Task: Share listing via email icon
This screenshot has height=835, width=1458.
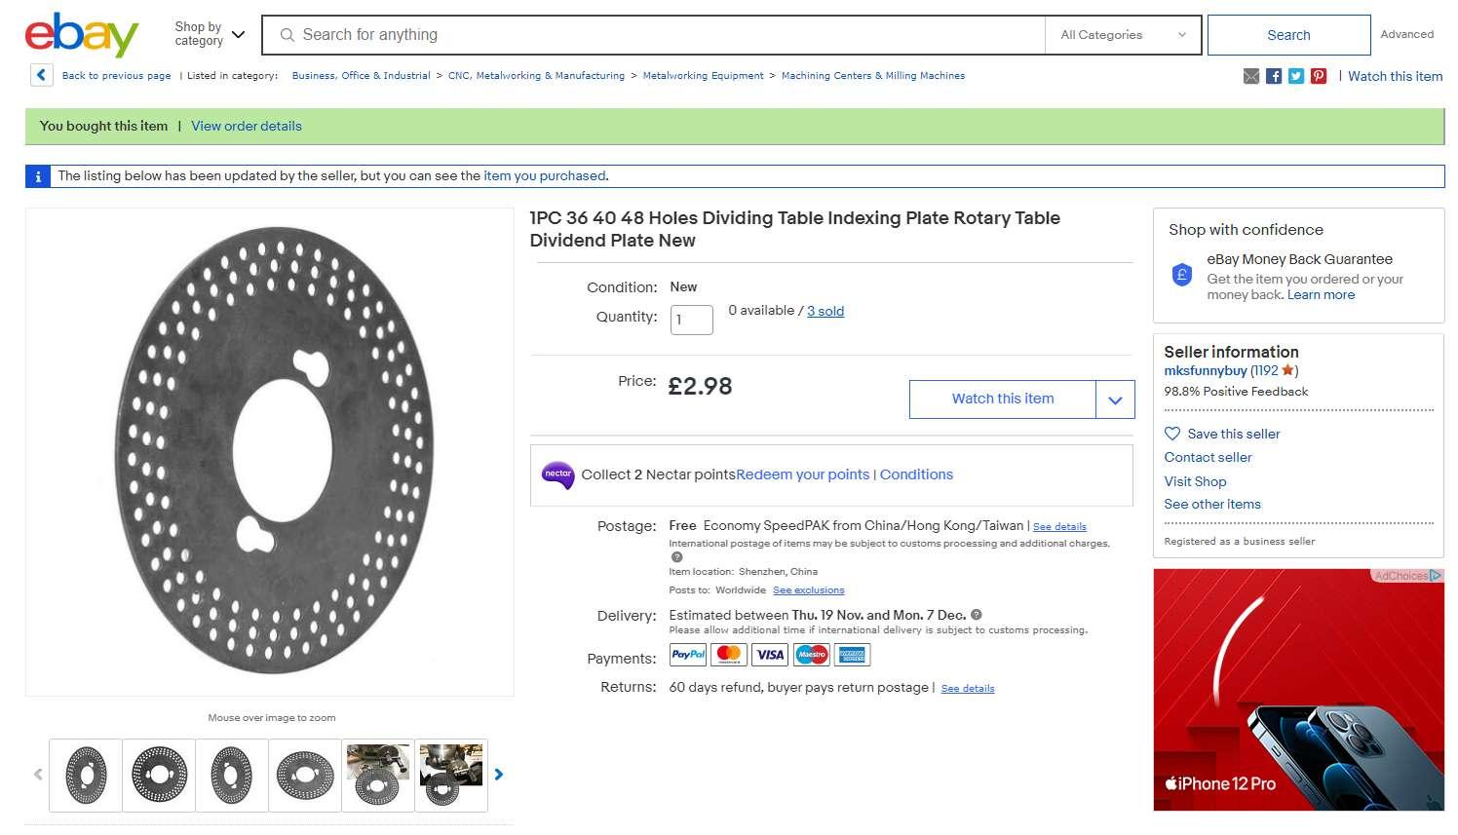Action: 1251,76
